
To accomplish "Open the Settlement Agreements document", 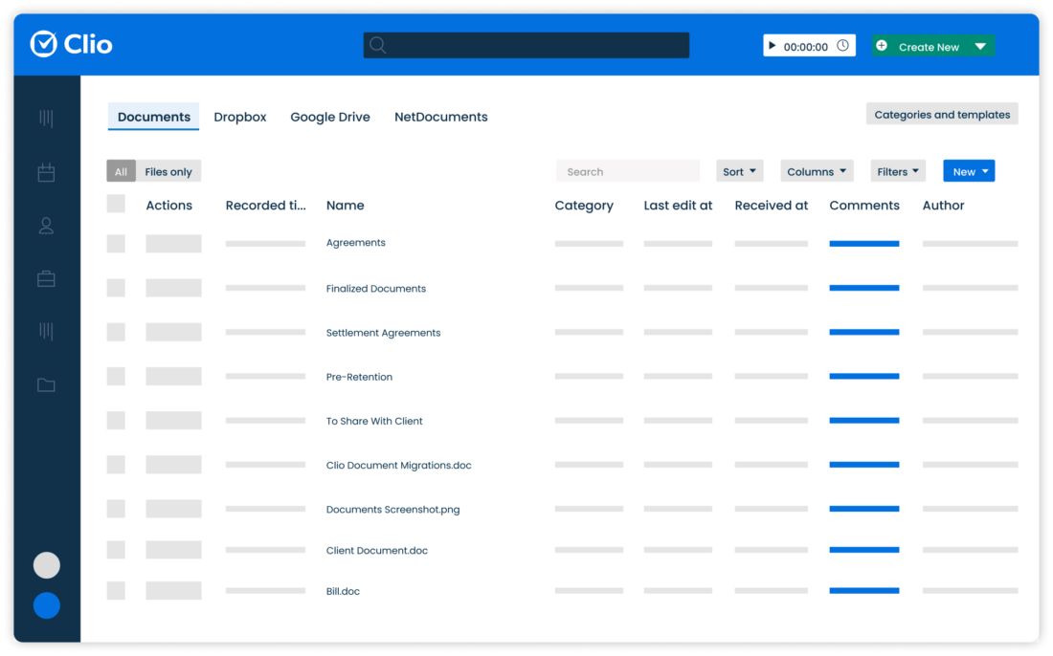I will point(383,333).
